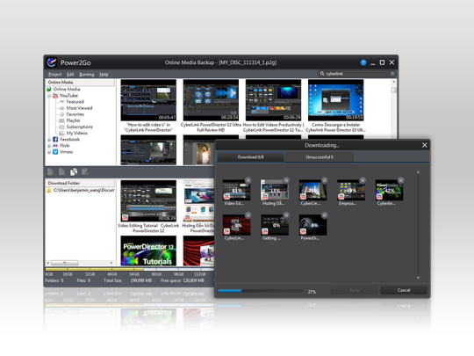Click the disc capacity gauge bar
Screen dimensions: 474x356
[129, 269]
